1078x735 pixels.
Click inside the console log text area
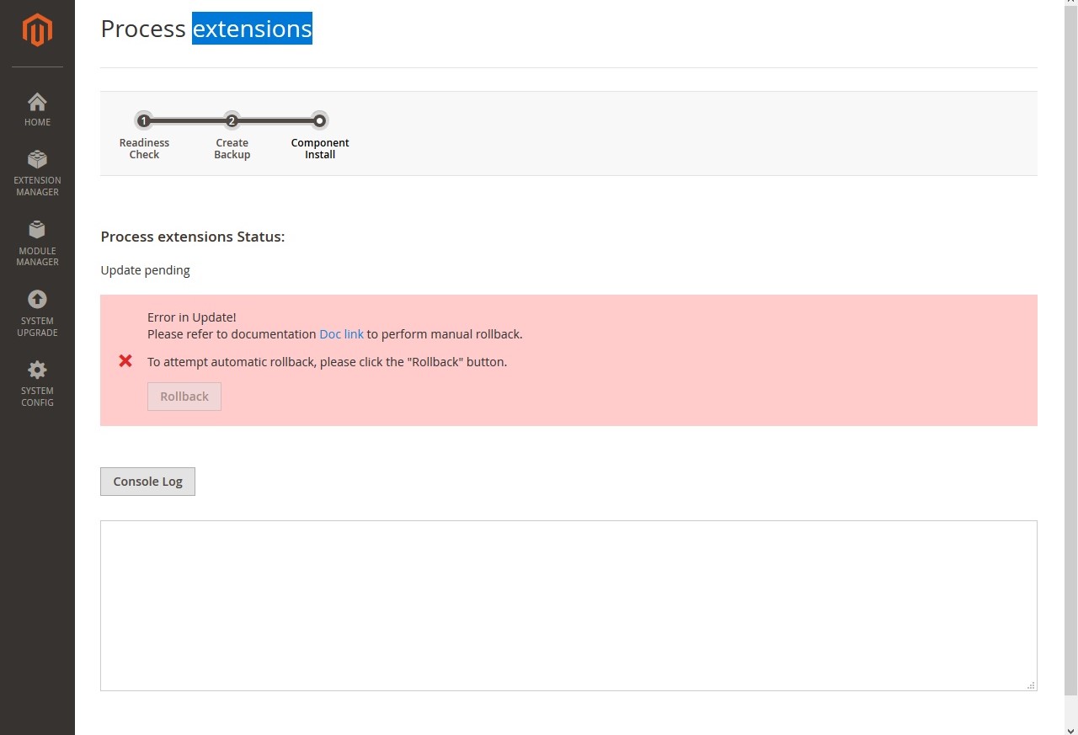pos(568,605)
